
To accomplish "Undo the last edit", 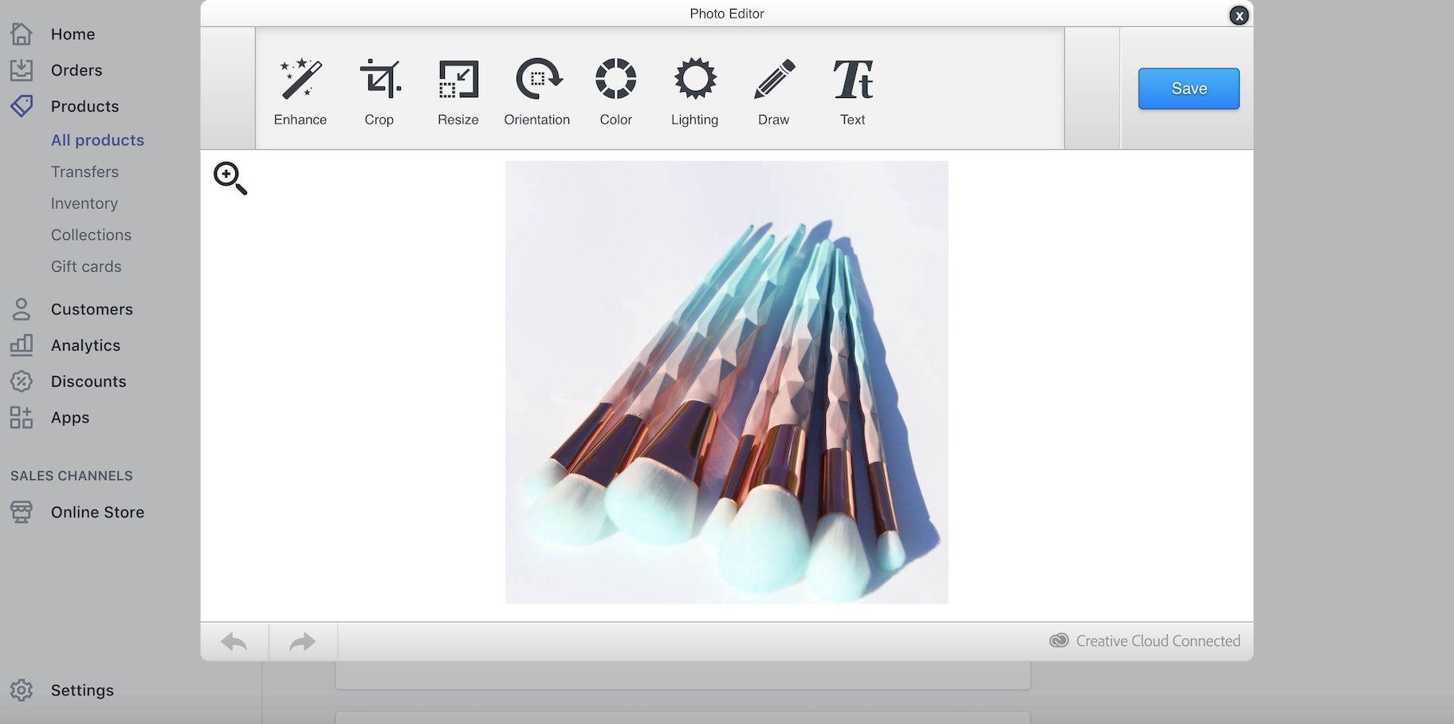I will [234, 642].
